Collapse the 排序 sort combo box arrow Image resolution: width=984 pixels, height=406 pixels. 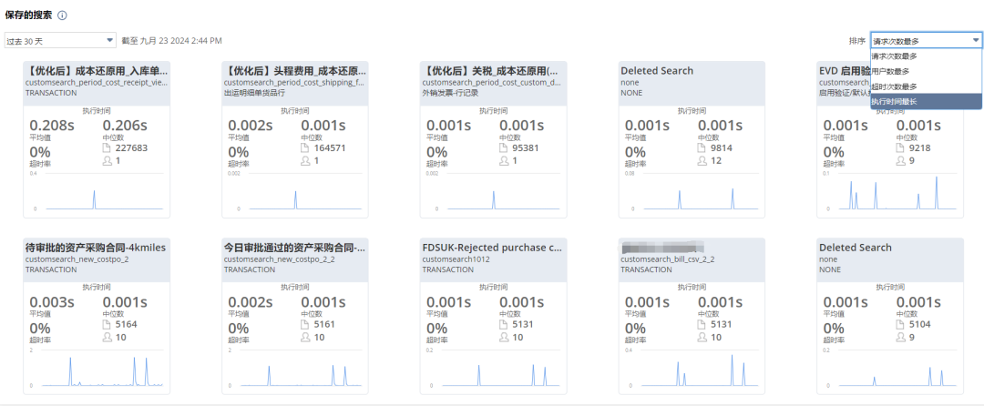[x=976, y=41]
